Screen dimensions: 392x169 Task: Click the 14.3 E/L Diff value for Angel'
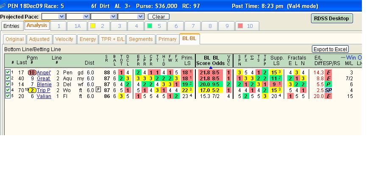coord(319,73)
